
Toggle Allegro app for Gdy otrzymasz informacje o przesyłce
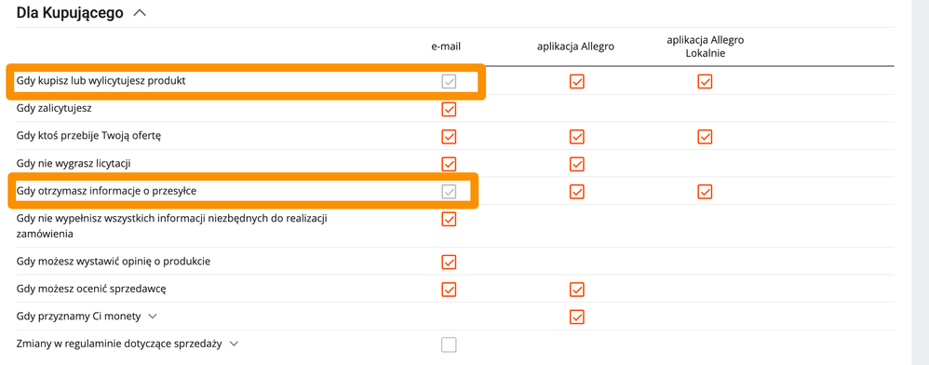pyautogui.click(x=577, y=191)
